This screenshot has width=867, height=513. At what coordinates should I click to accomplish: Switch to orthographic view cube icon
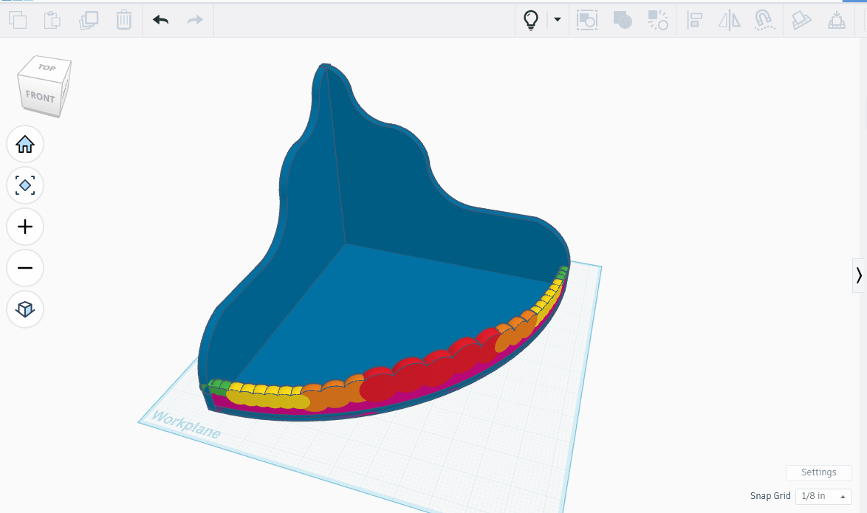tap(25, 309)
